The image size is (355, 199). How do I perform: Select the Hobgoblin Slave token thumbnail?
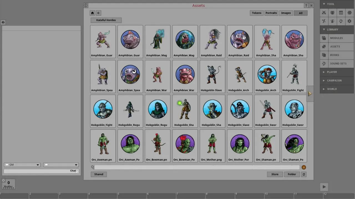coord(212,76)
